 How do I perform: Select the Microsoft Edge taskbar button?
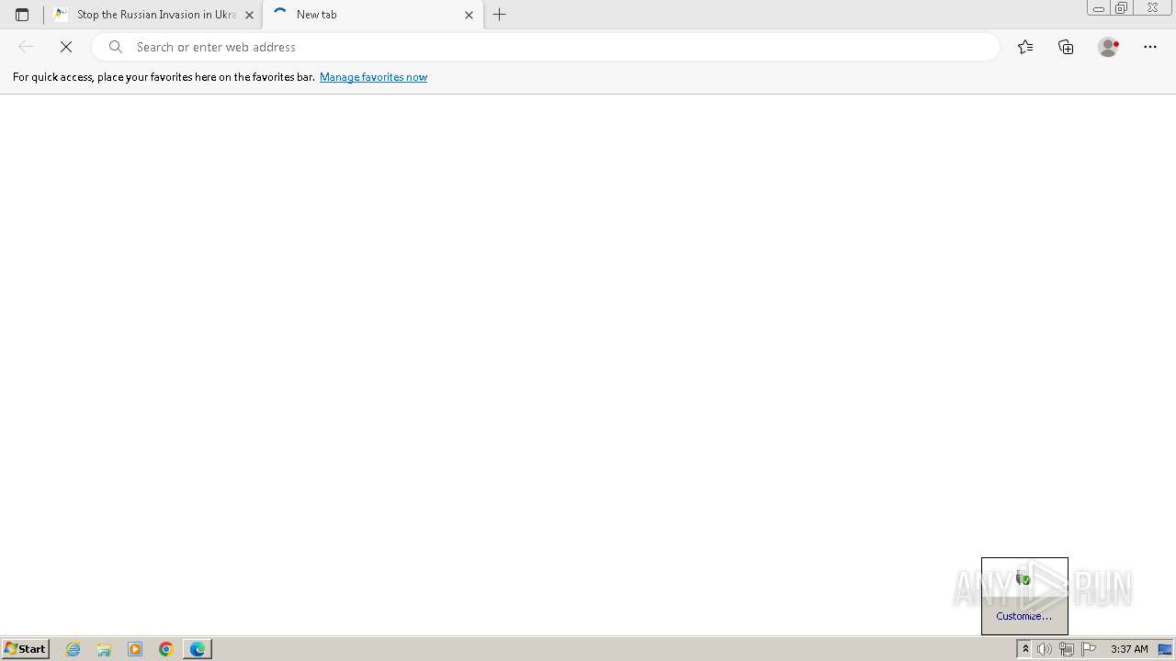198,649
